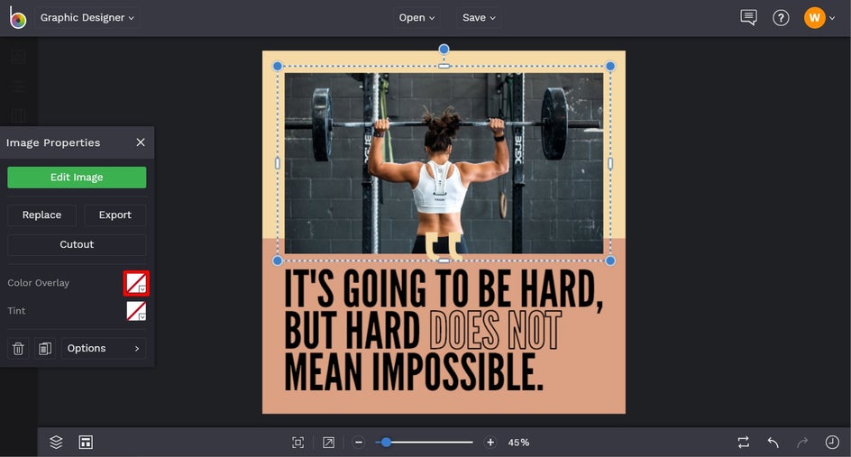Click the Cutout button
Viewport: 851px width, 457px height.
pos(77,245)
